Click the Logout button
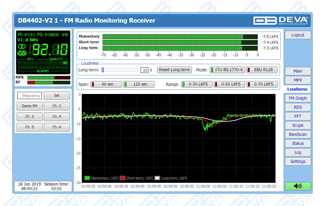This screenshot has height=206, width=325. pyautogui.click(x=298, y=35)
